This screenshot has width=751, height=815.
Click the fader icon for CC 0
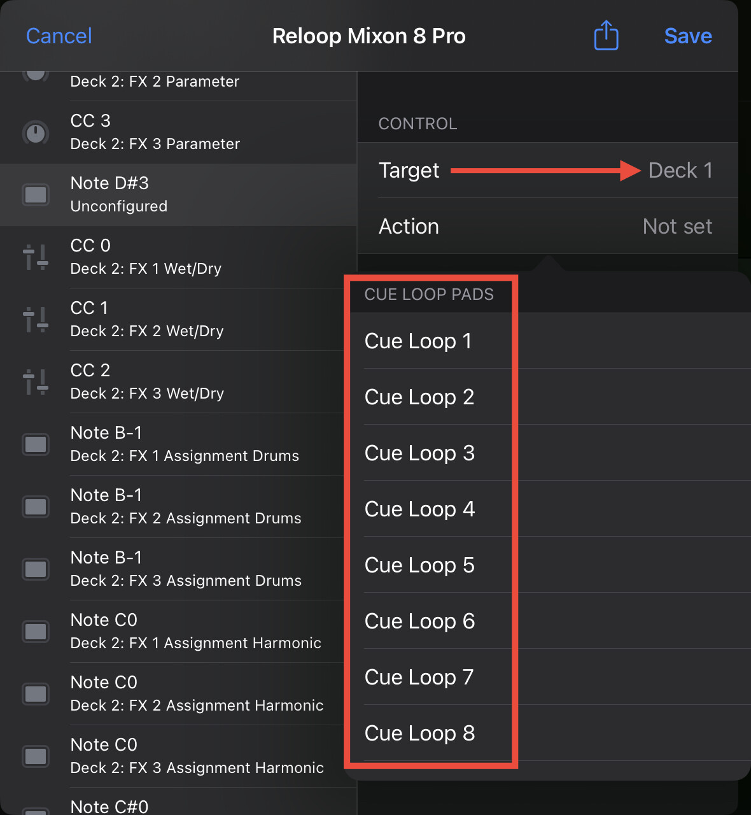coord(36,257)
